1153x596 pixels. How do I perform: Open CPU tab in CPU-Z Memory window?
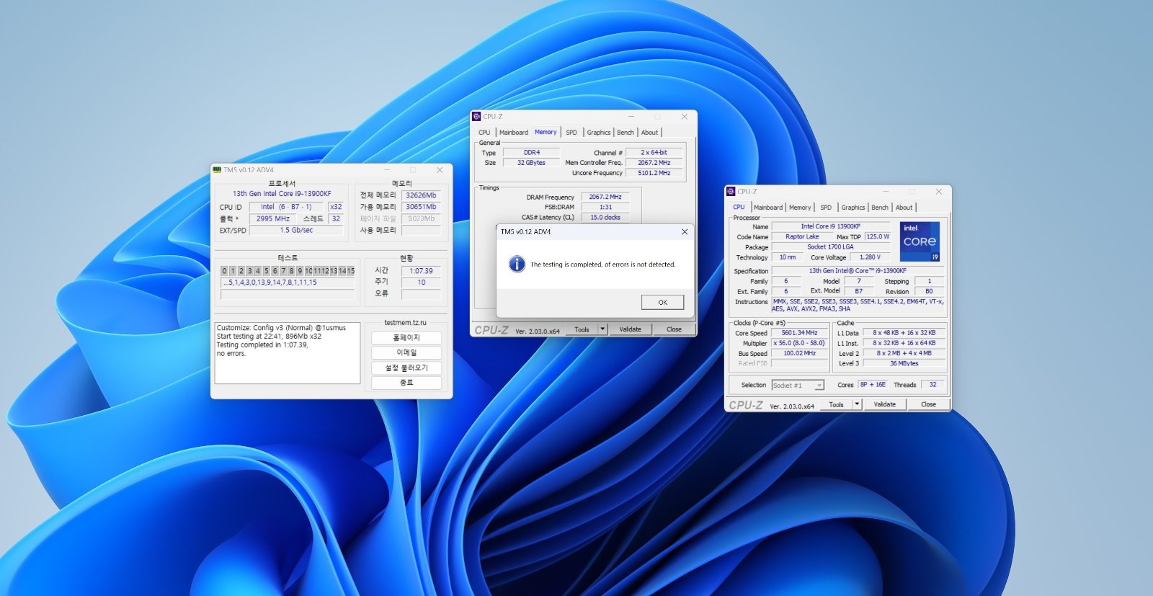point(484,133)
